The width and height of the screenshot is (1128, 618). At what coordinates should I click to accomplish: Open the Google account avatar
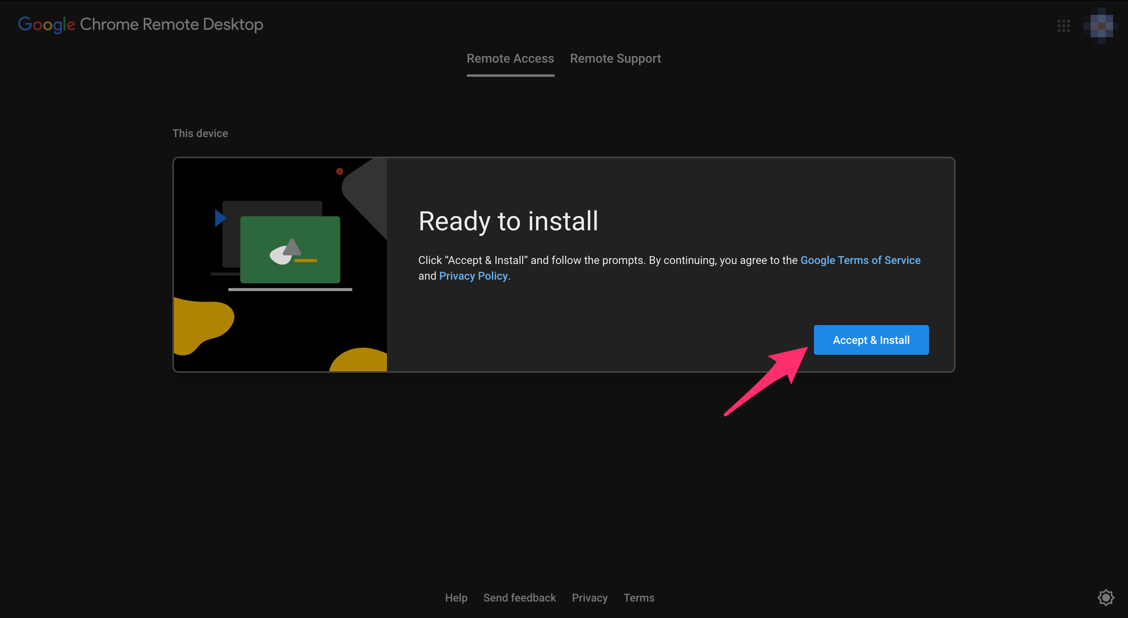pos(1101,26)
